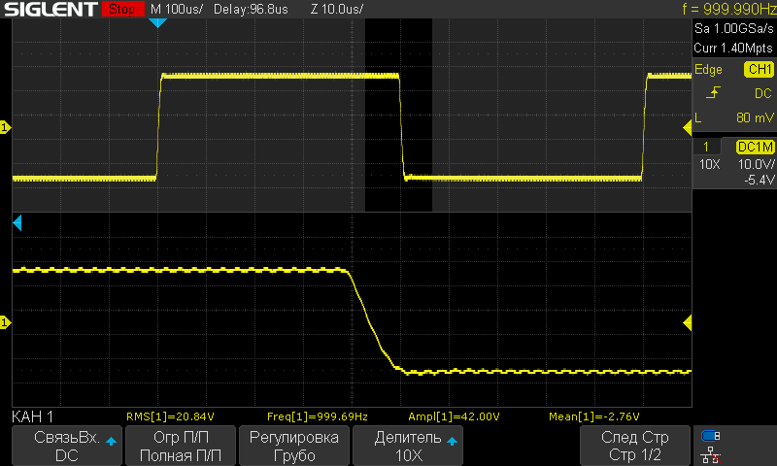Click the channel 1 tab number

point(706,147)
